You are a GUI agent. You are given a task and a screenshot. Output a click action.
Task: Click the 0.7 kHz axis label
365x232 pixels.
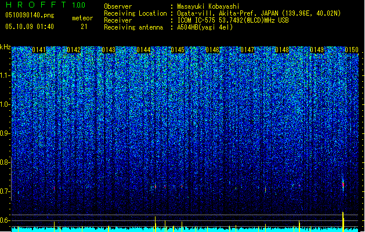pos(5,191)
